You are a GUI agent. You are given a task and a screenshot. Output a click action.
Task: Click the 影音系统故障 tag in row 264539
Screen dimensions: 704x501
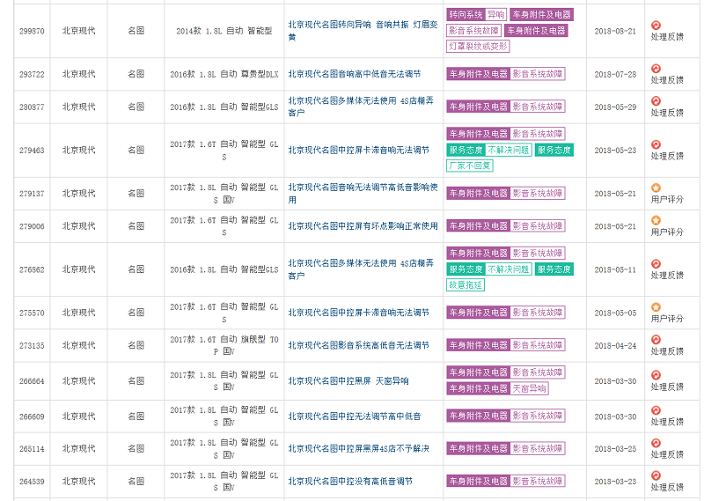coord(538,482)
